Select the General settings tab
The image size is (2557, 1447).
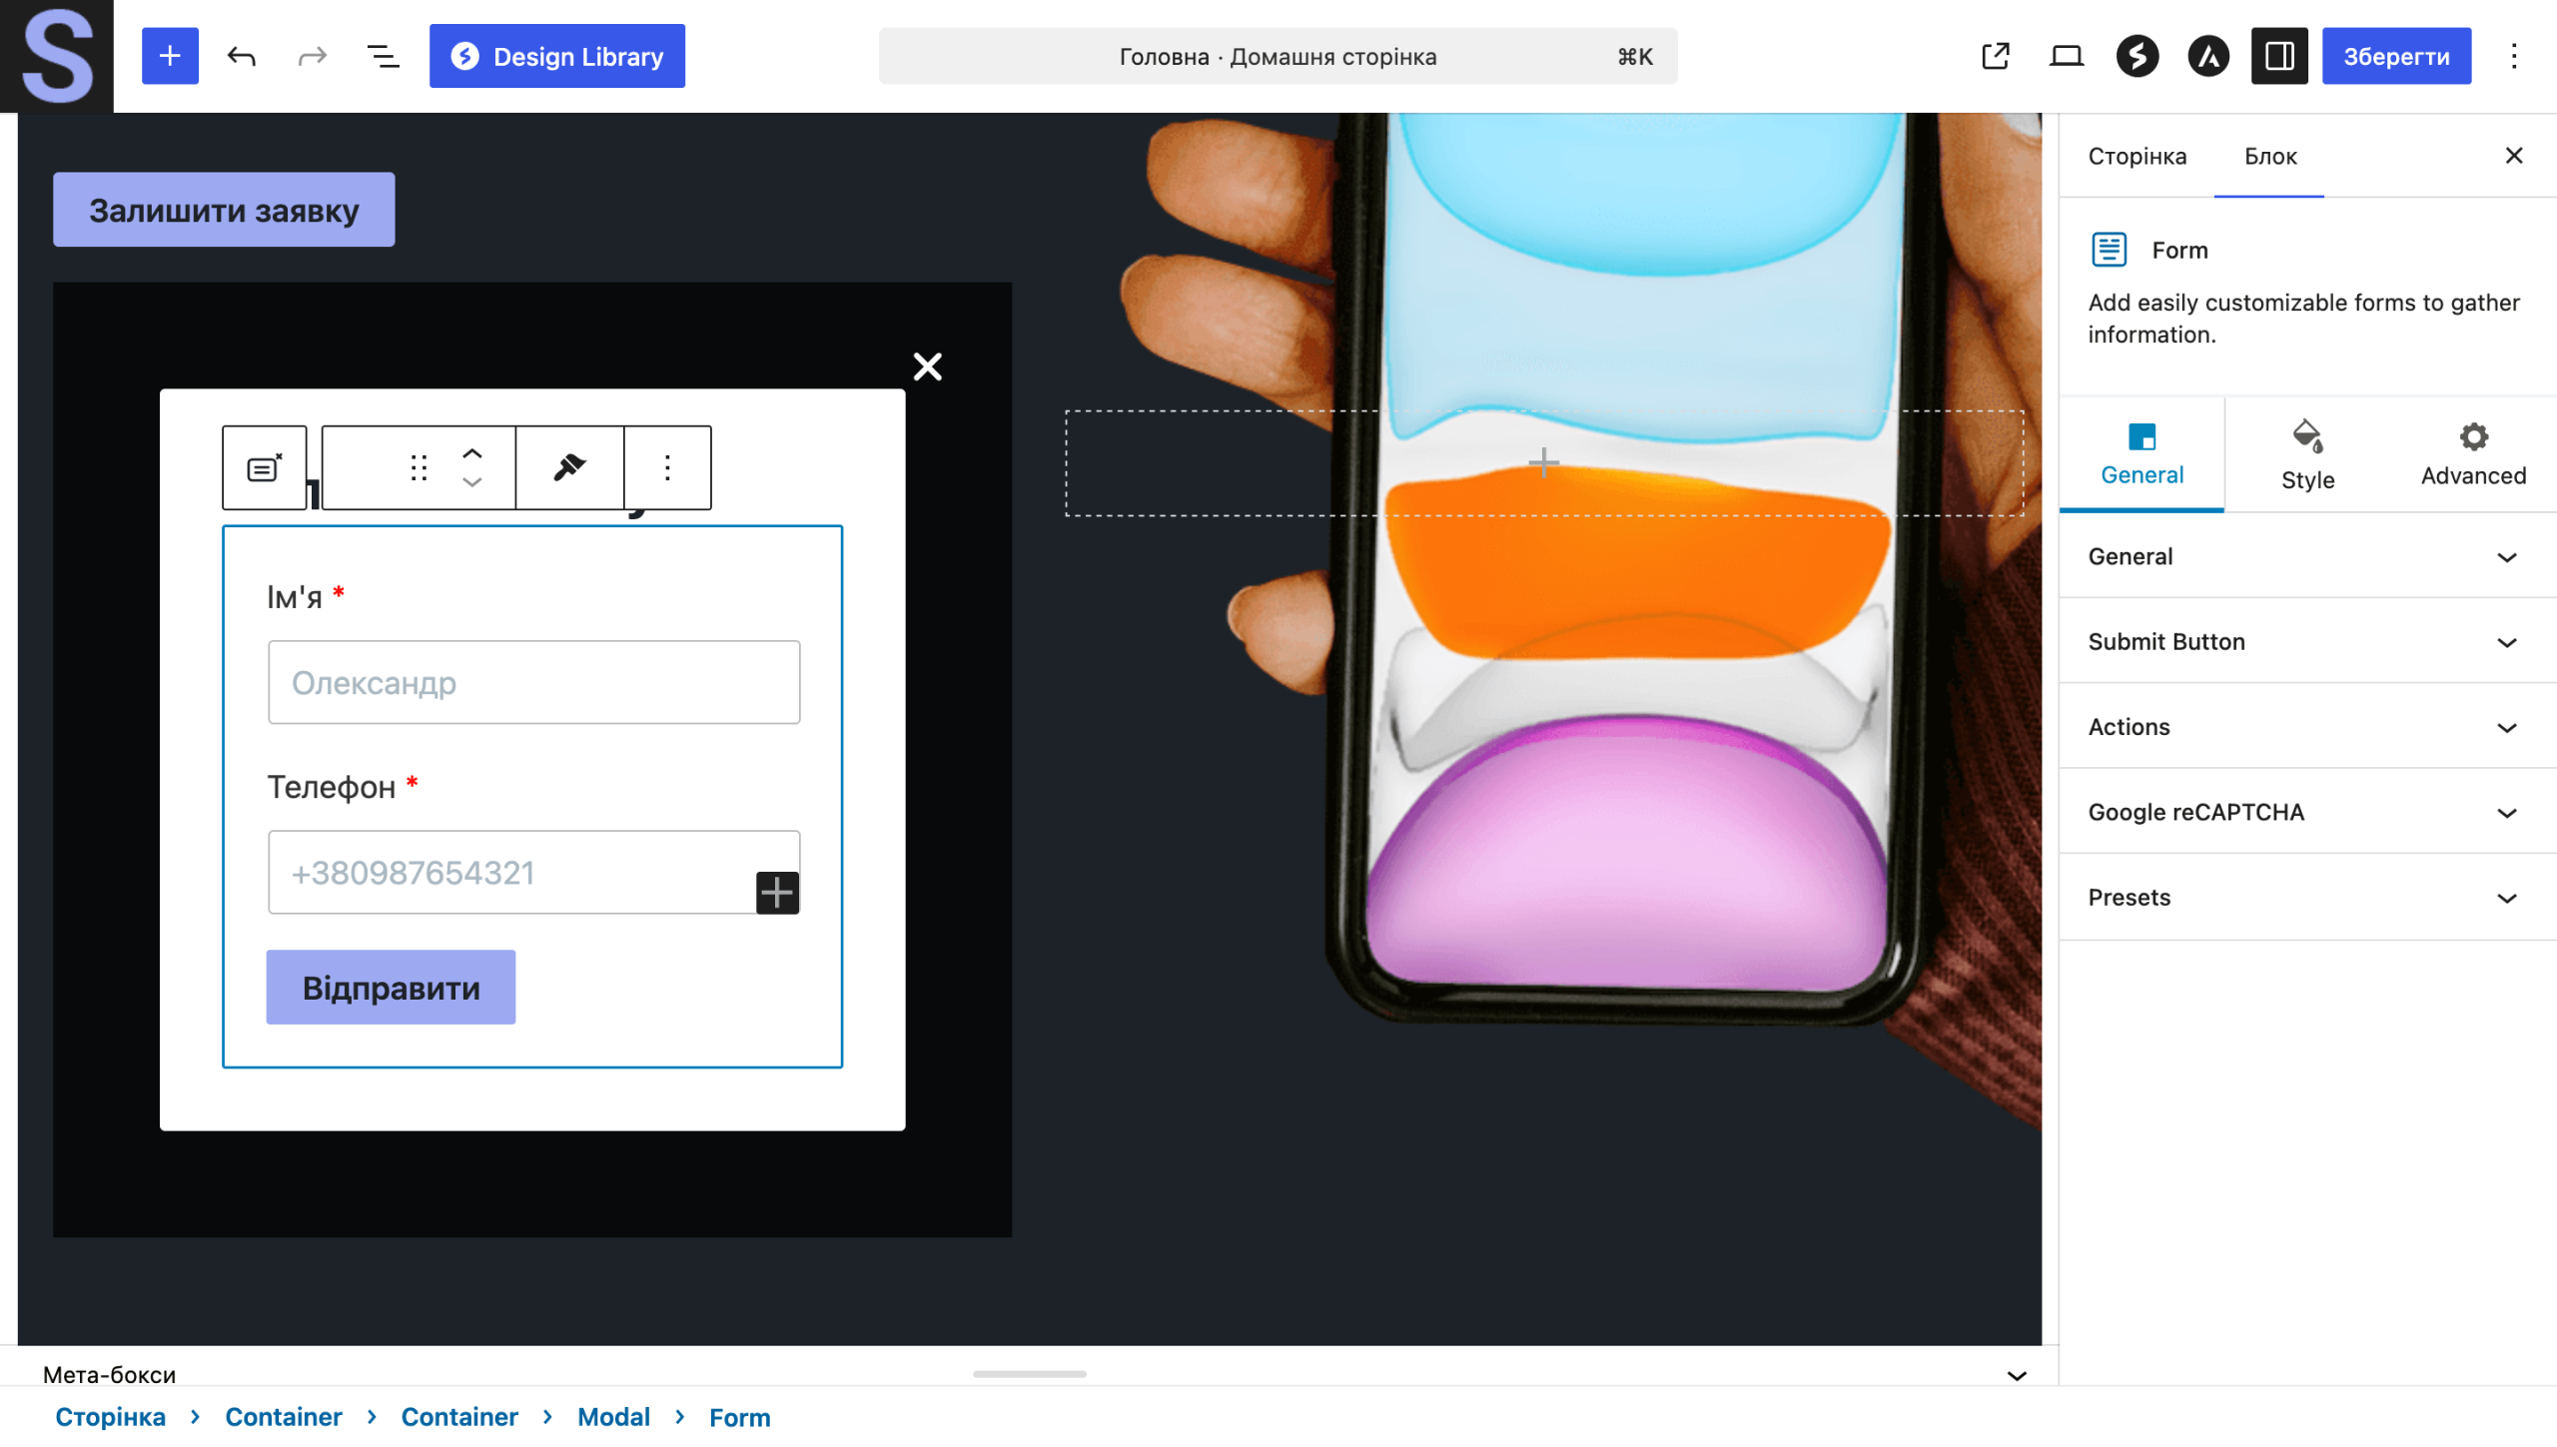[x=2141, y=454]
